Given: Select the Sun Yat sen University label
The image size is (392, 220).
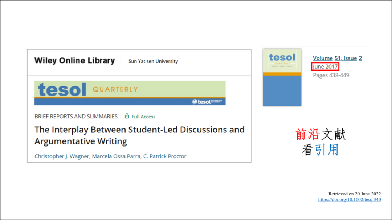Looking at the screenshot, I should [x=153, y=61].
